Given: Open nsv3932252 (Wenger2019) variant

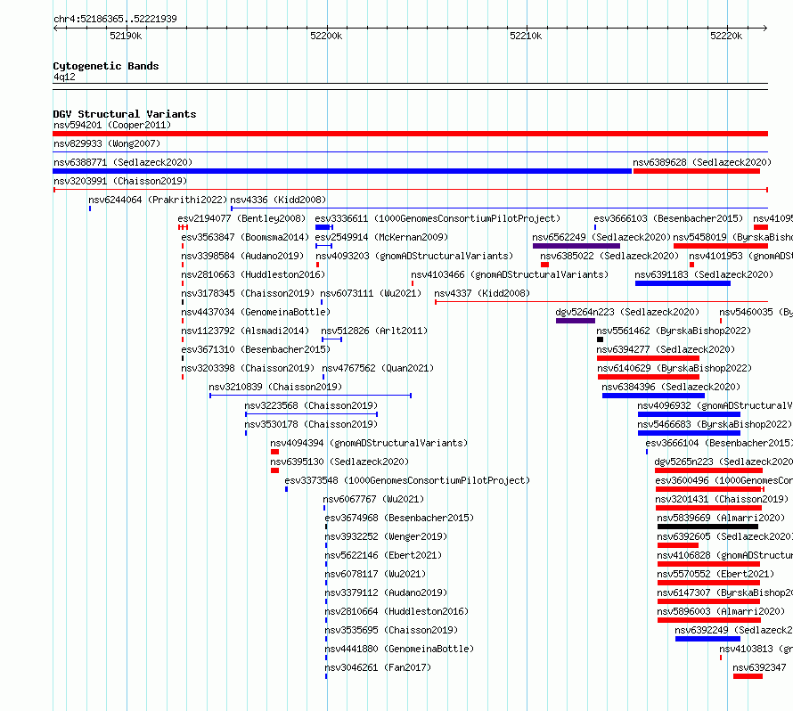Looking at the screenshot, I should 386,536.
